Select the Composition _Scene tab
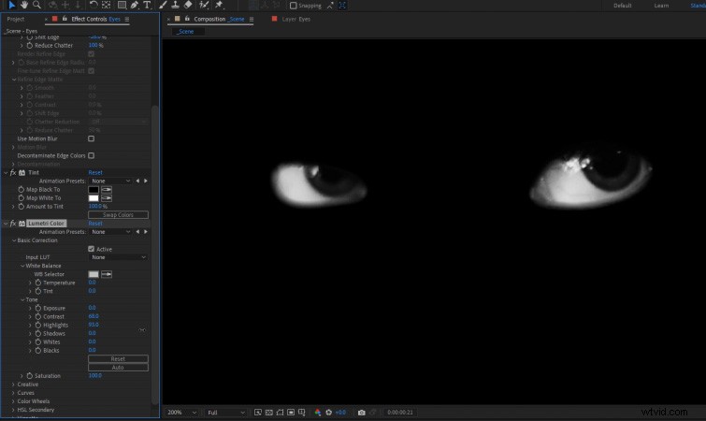This screenshot has height=421, width=706. coord(219,20)
